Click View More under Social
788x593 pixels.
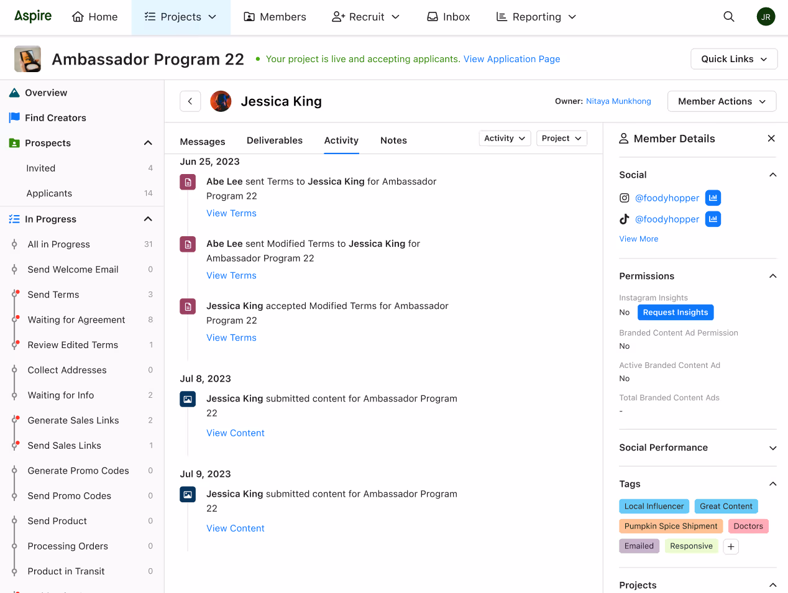point(638,239)
